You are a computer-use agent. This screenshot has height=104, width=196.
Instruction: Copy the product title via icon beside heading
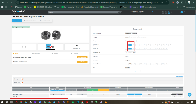(45, 16)
